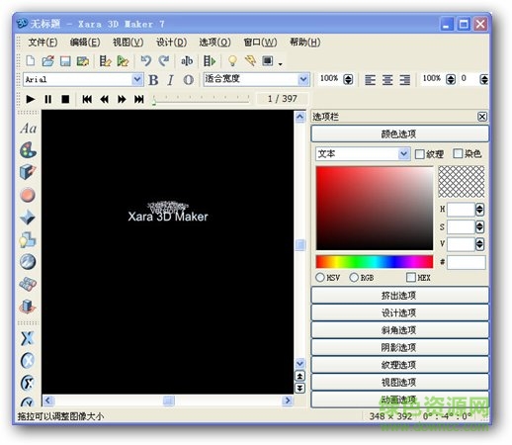Click the light bulb icon in the toolbar

coord(232,61)
